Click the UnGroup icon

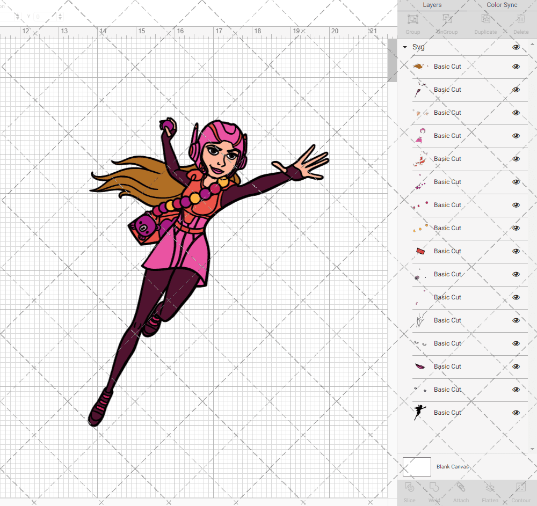(447, 19)
